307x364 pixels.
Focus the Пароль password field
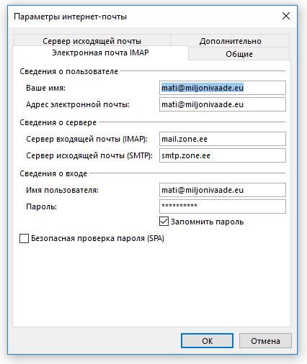point(223,206)
